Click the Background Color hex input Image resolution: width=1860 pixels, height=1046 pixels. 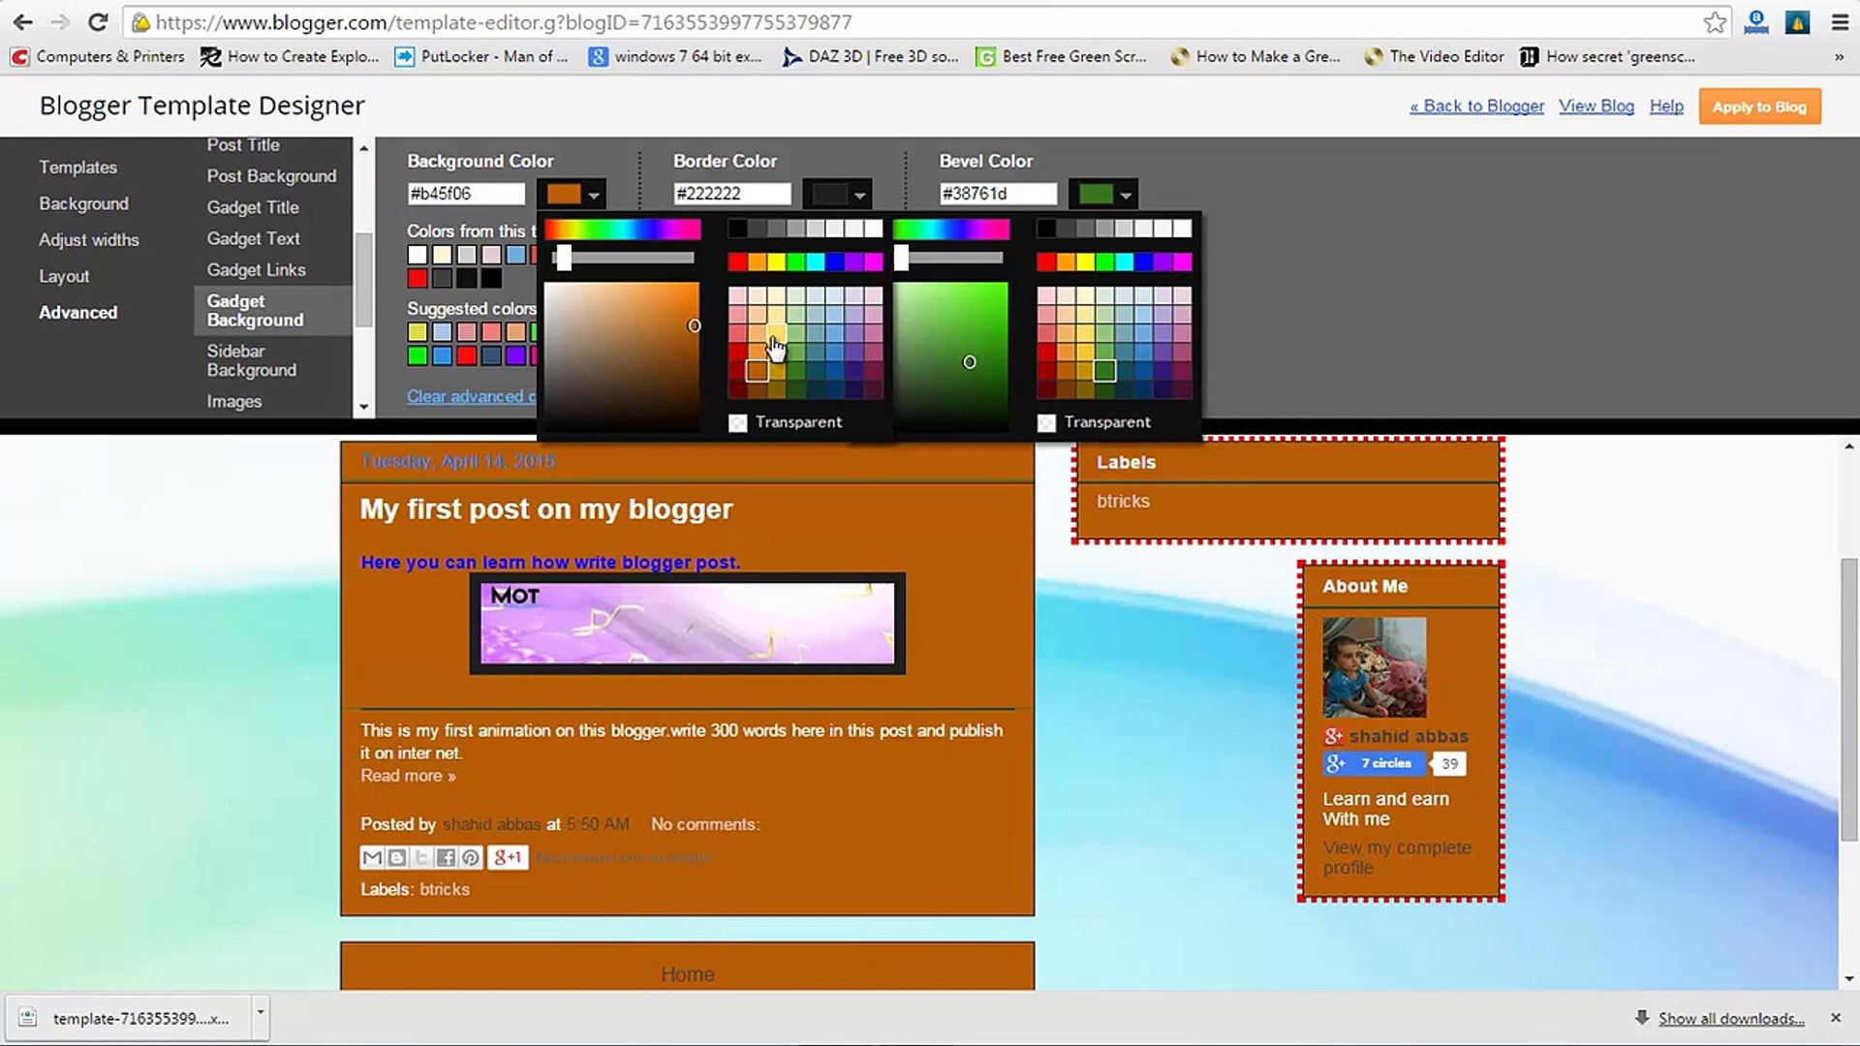pos(466,194)
